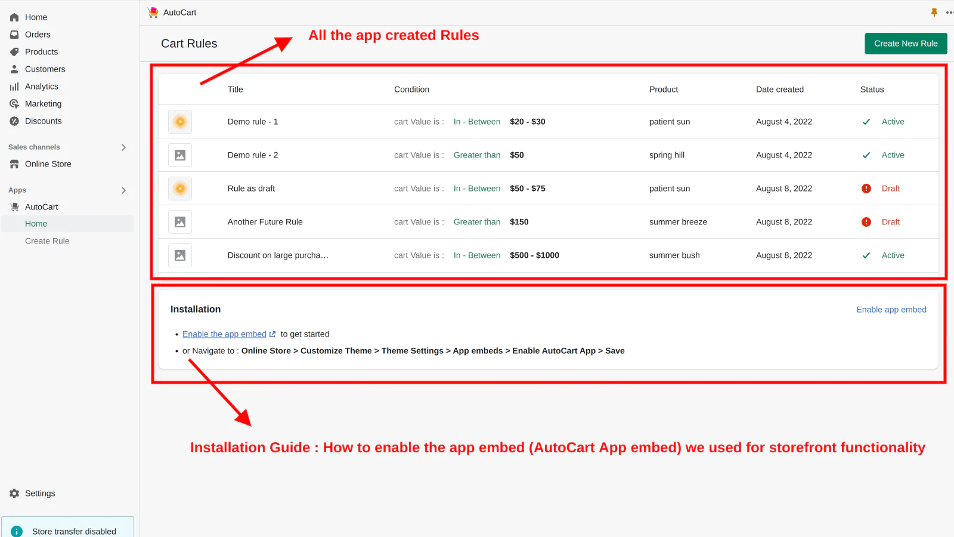Screen dimensions: 954x537
Task: Click the Discounts percent badge icon
Action: coord(14,121)
